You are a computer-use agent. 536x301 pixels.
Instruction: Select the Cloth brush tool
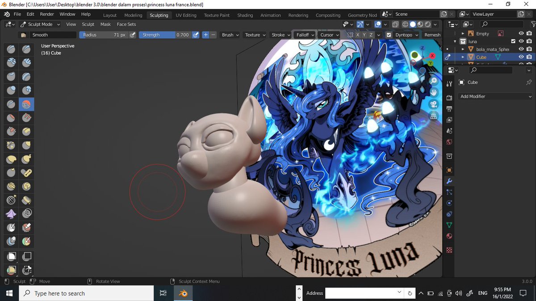pos(12,214)
